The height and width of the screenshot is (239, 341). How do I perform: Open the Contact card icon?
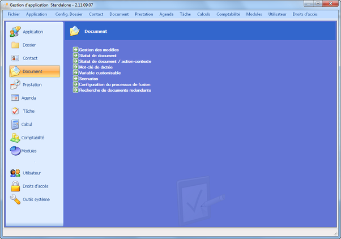point(15,58)
